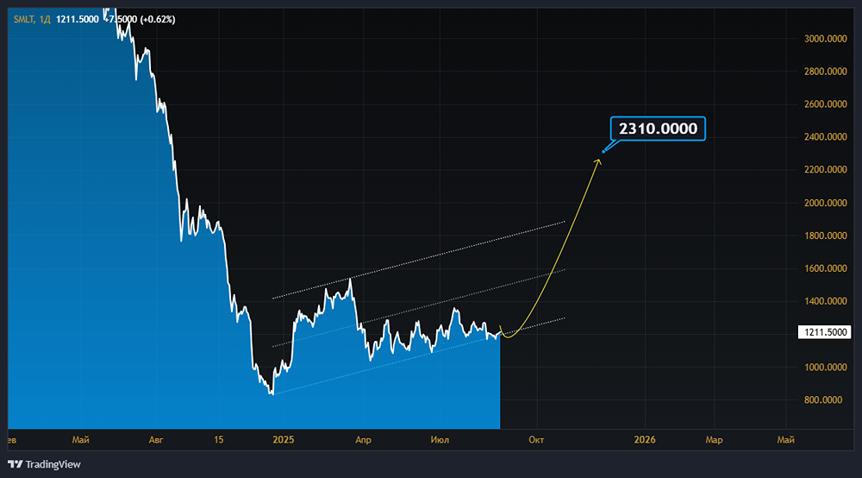The height and width of the screenshot is (478, 862).
Task: Click the 1000.0000 price axis label
Action: [x=825, y=367]
